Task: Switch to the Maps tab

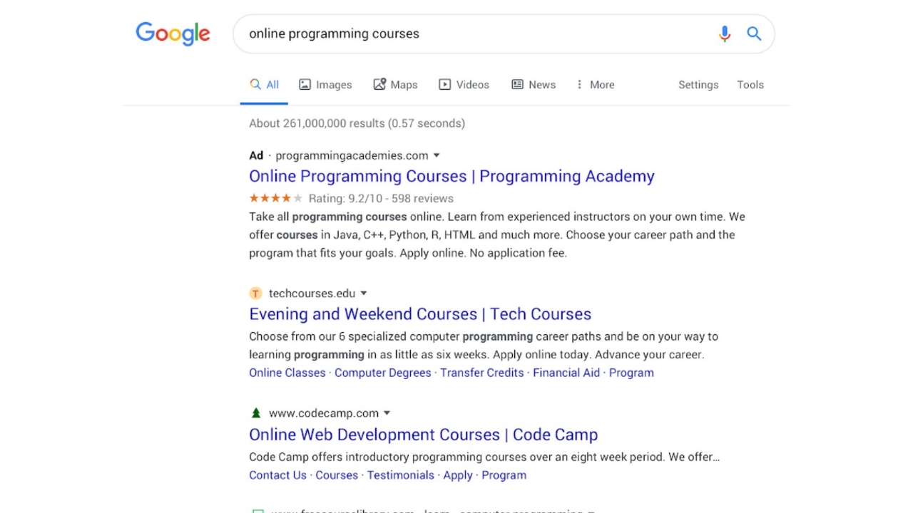Action: [x=395, y=85]
